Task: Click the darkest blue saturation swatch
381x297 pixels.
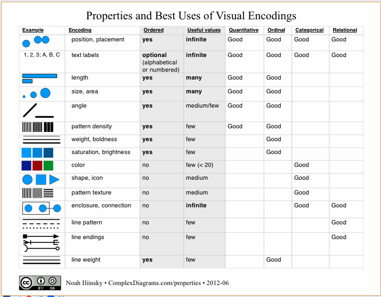Action: point(48,153)
